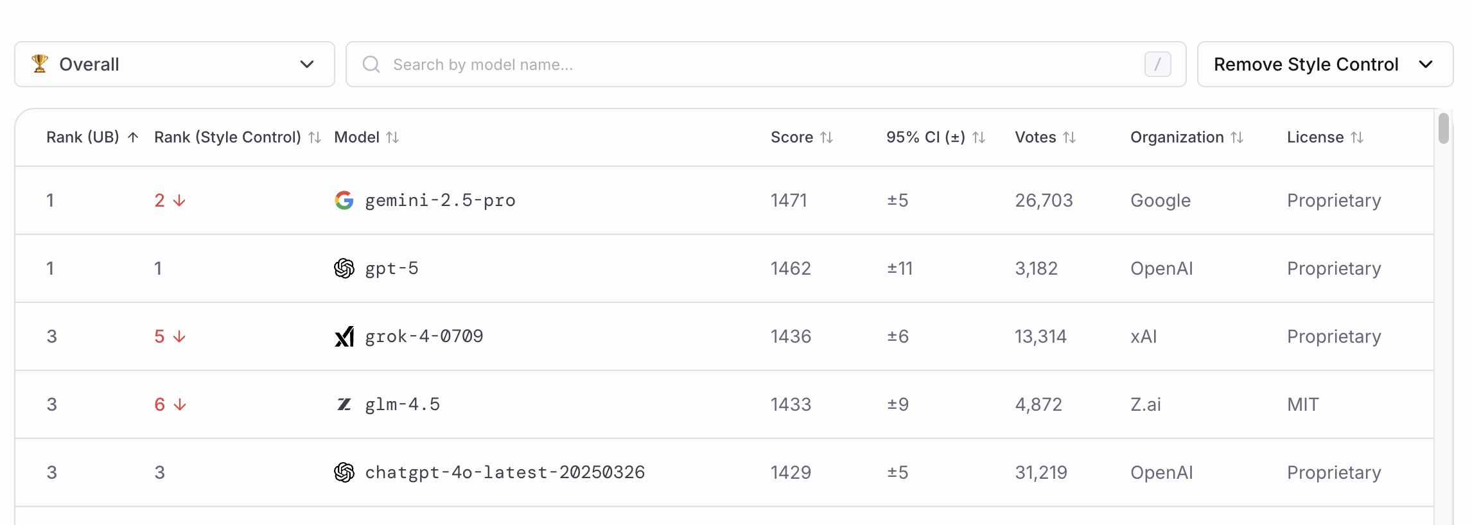Sort by the License column header

tap(1325, 137)
